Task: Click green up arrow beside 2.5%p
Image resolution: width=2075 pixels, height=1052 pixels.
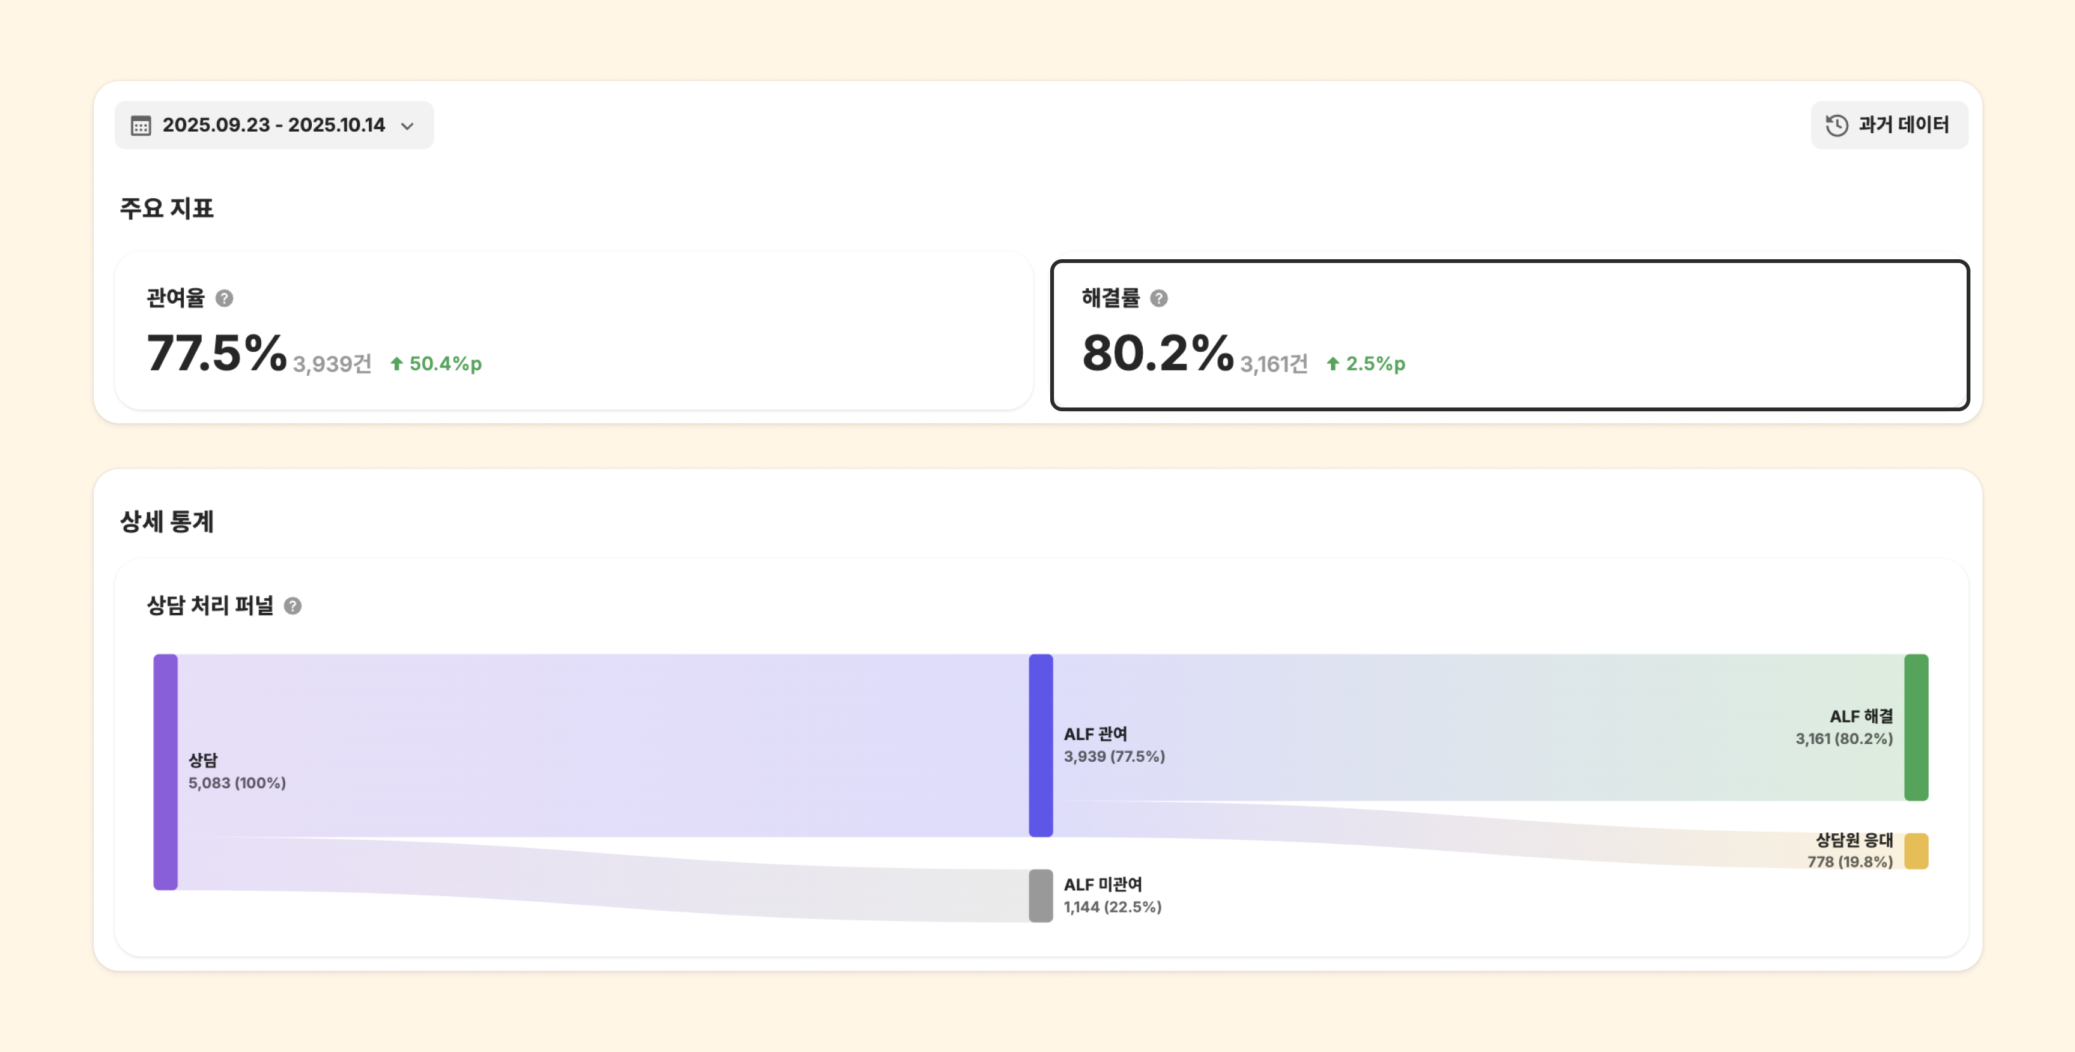Action: pyautogui.click(x=1333, y=364)
